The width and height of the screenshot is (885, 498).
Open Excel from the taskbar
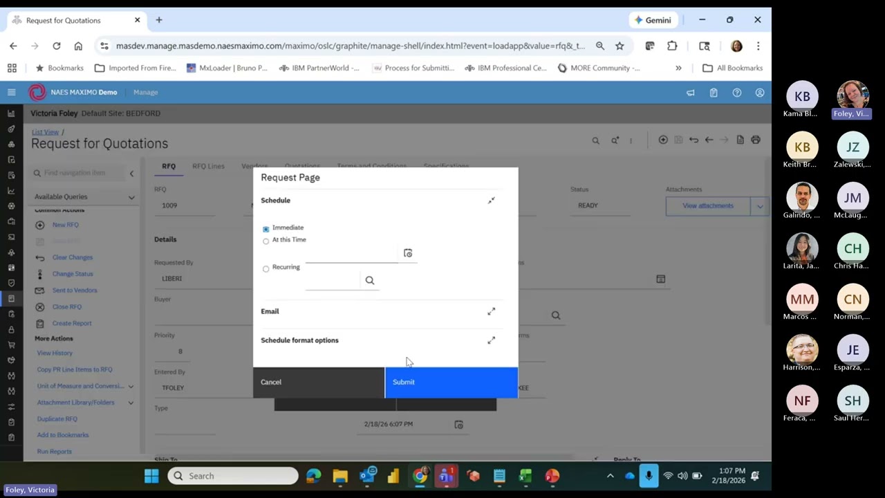tap(525, 476)
